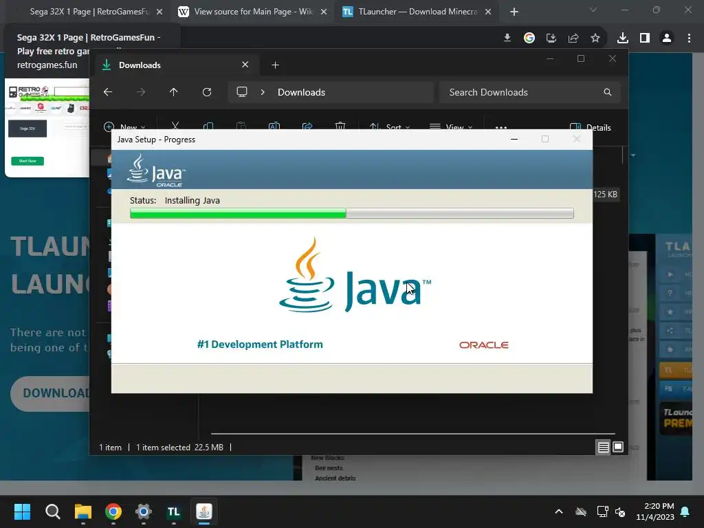The image size is (704, 528).
Task: Open the Details pane in File Explorer
Action: click(x=590, y=126)
